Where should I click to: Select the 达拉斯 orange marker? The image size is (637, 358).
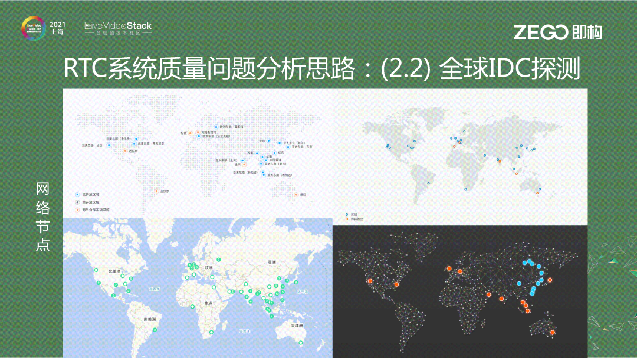tap(125, 151)
